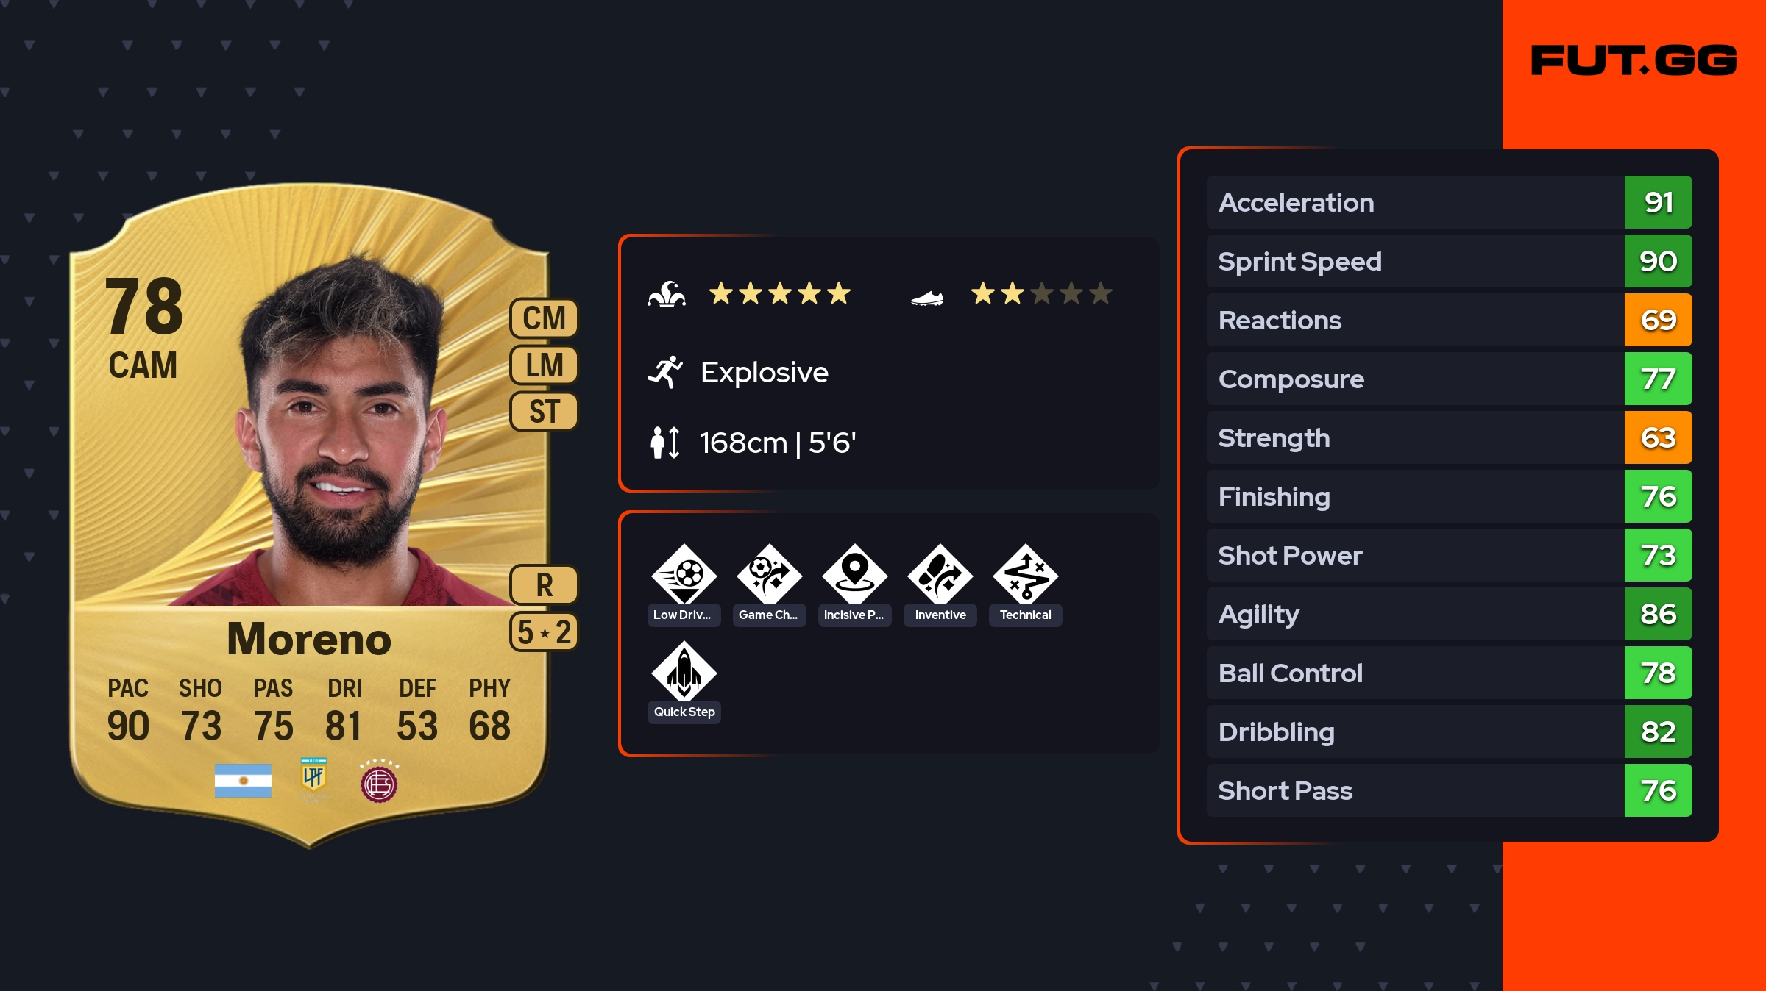
Task: Select the CM alternate position badge
Action: pyautogui.click(x=545, y=318)
